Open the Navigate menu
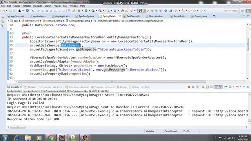This screenshot has height=141, width=251. tap(38, 6)
